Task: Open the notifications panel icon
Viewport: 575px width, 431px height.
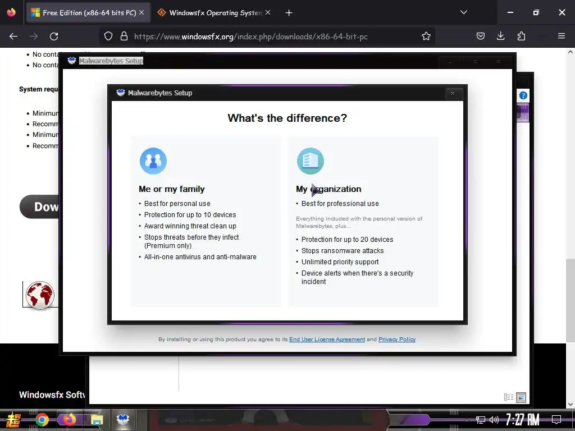Action: click(556, 419)
